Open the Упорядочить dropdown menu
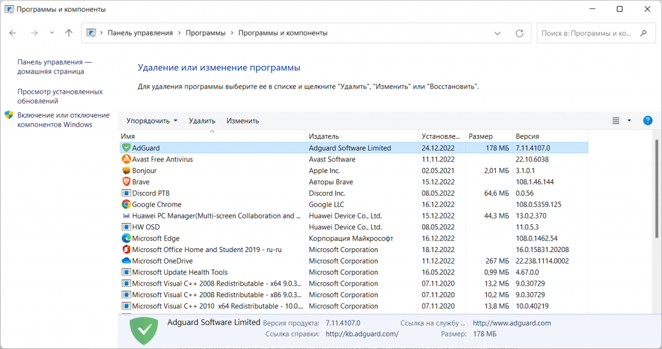This screenshot has height=349, width=662. click(x=151, y=121)
